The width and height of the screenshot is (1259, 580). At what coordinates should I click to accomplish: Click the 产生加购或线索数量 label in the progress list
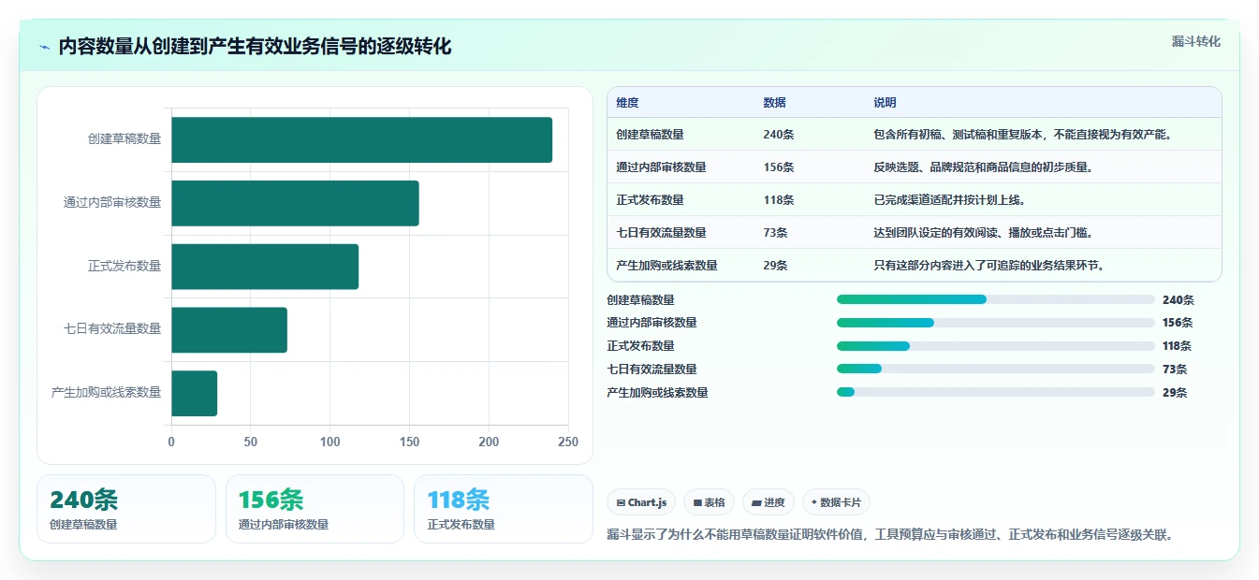pyautogui.click(x=657, y=393)
